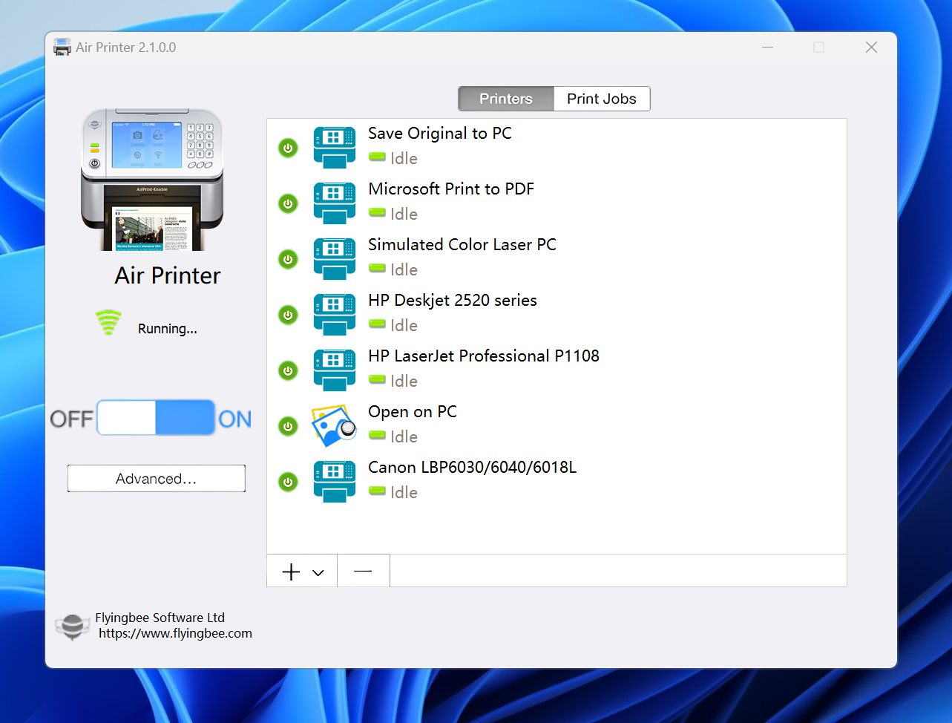
Task: Click the minus remove printer button
Action: pos(363,571)
